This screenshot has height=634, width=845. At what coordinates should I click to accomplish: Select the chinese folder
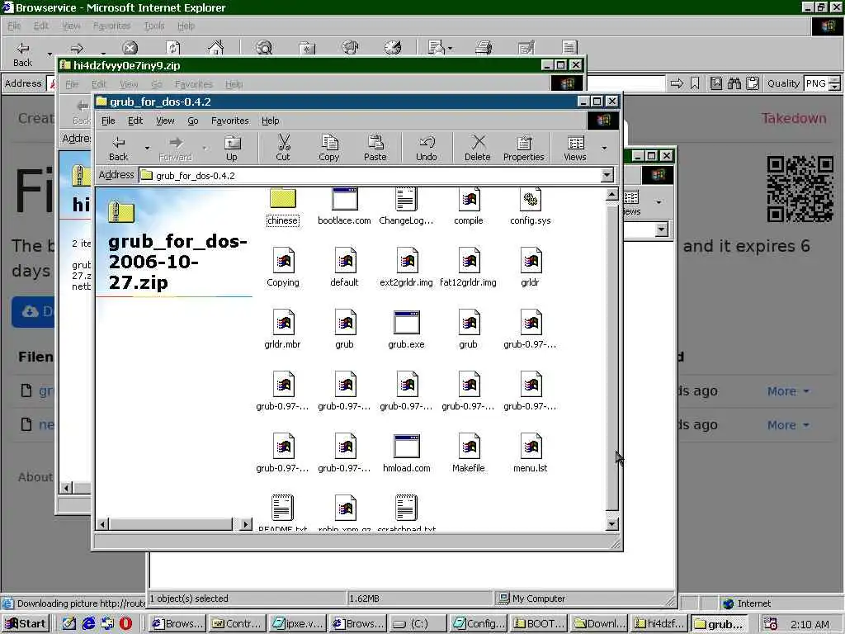pyautogui.click(x=283, y=207)
